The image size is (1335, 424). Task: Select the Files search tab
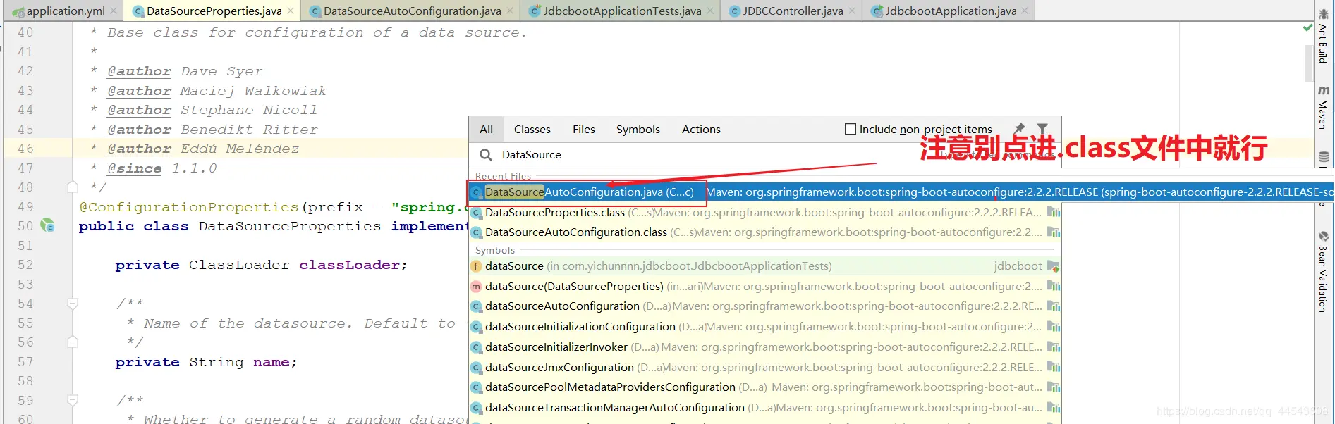pos(584,129)
